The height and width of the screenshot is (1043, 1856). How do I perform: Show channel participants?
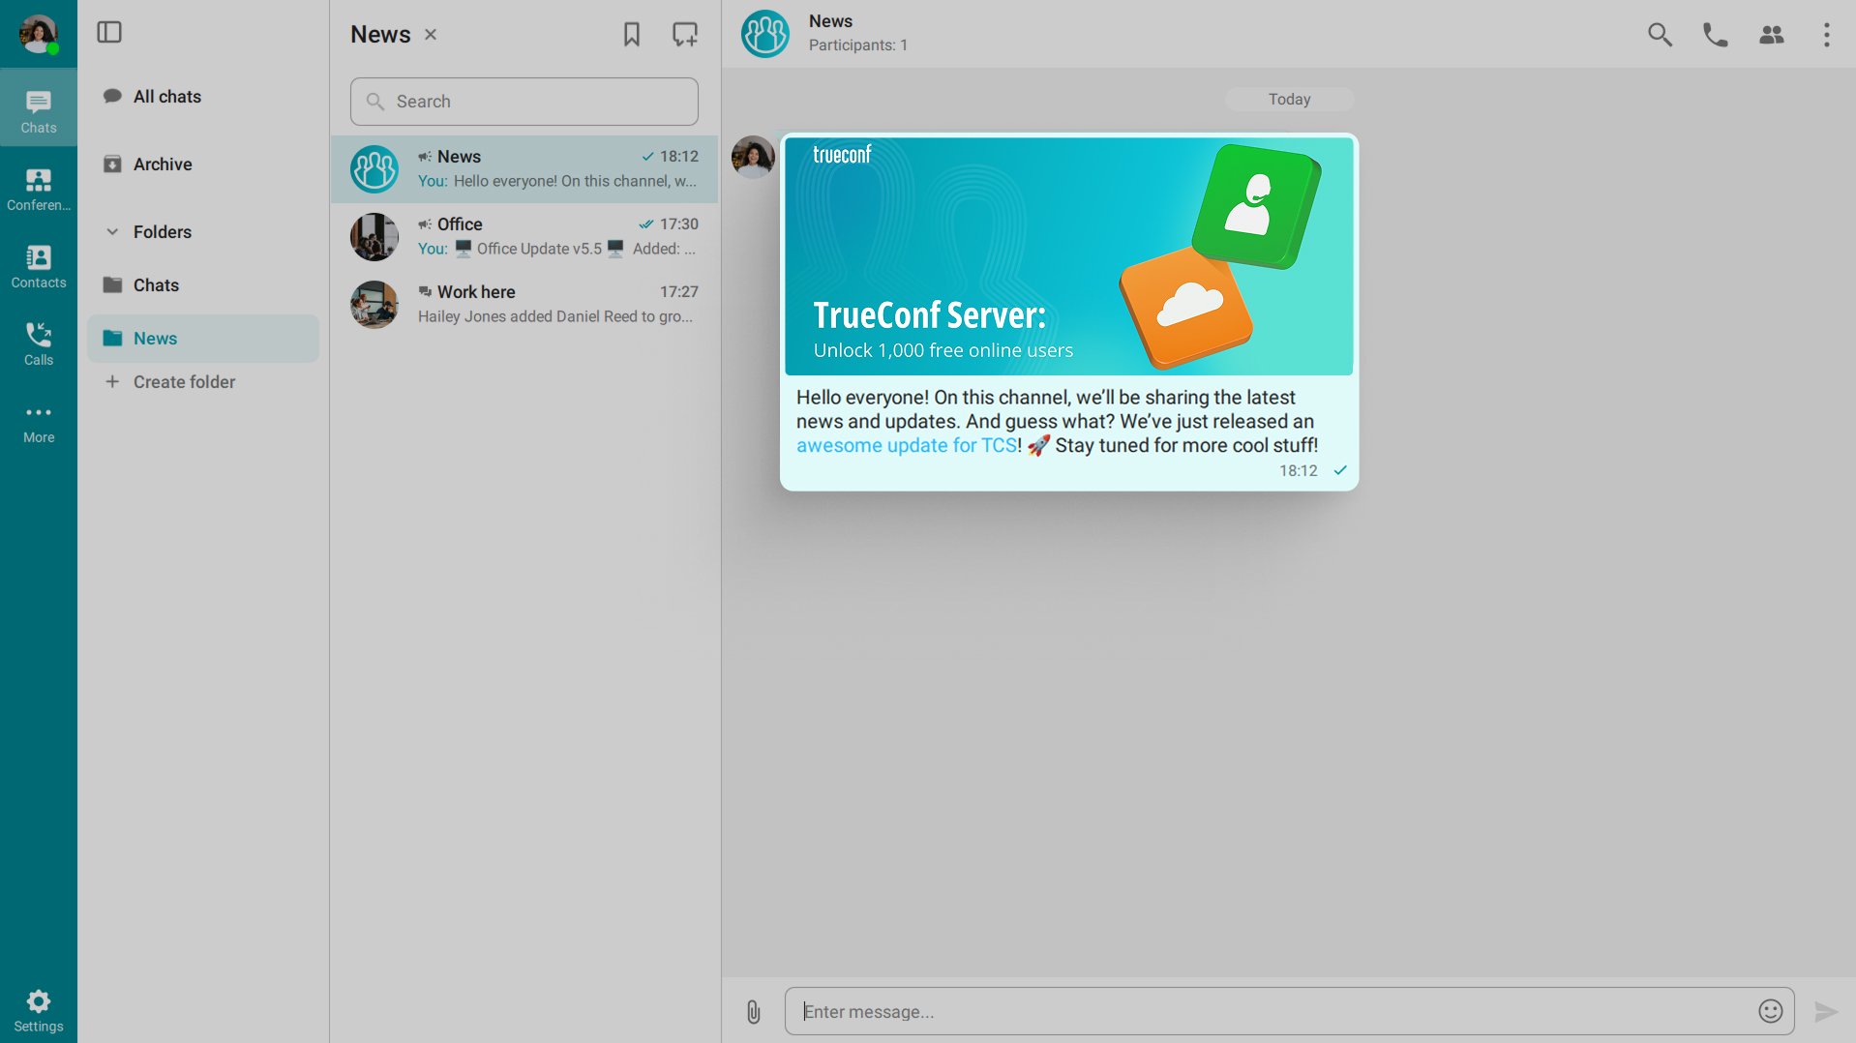[1772, 35]
